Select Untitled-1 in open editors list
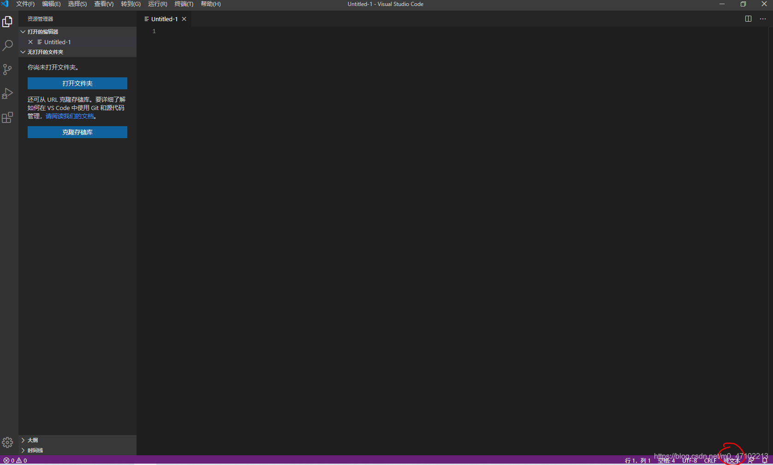The height and width of the screenshot is (465, 773). (77, 42)
